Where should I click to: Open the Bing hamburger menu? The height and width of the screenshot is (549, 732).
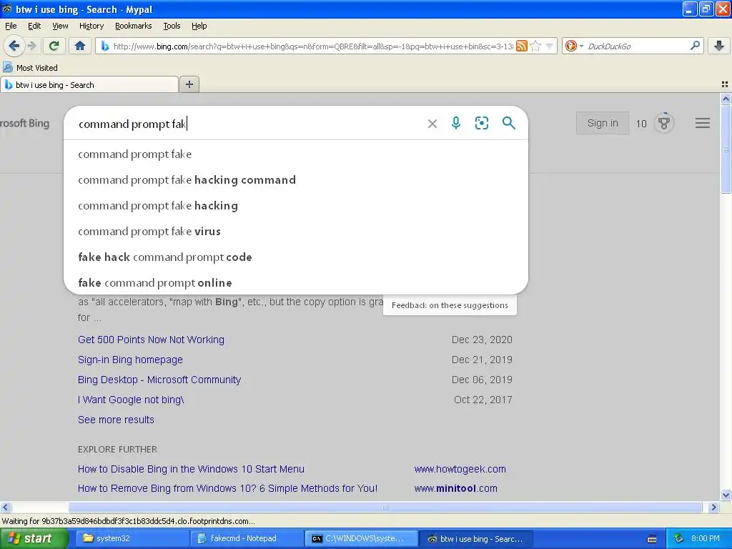(x=702, y=123)
